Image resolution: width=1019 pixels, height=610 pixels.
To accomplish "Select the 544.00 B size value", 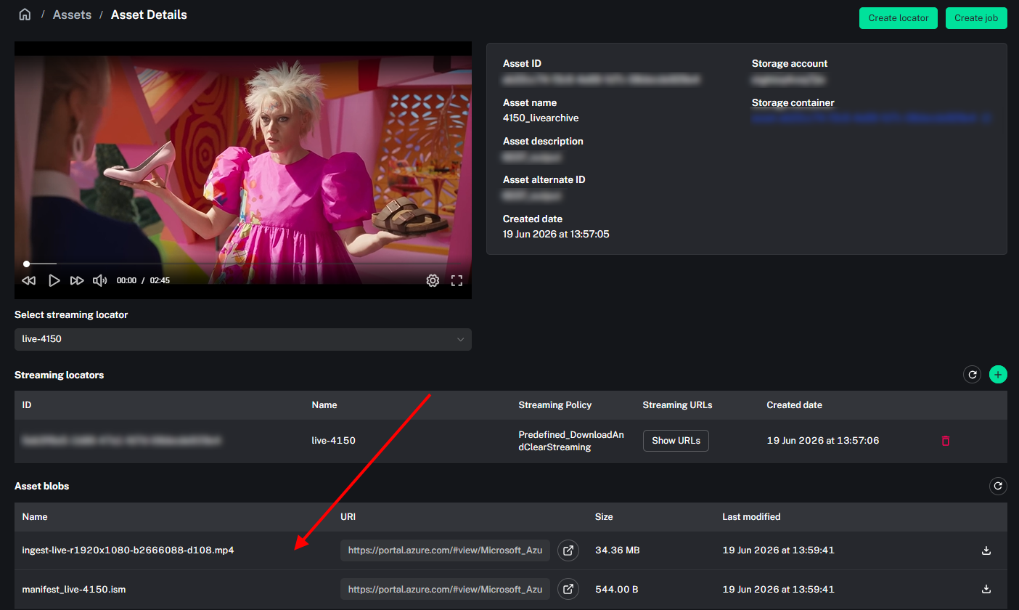I will coord(617,589).
